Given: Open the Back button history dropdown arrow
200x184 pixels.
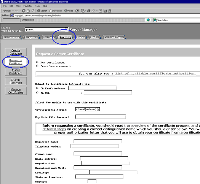Looking at the screenshot, I should [x=13, y=11].
